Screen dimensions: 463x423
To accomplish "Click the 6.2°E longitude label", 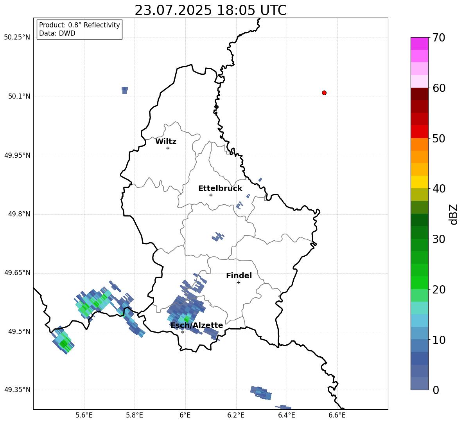I will (x=236, y=415).
